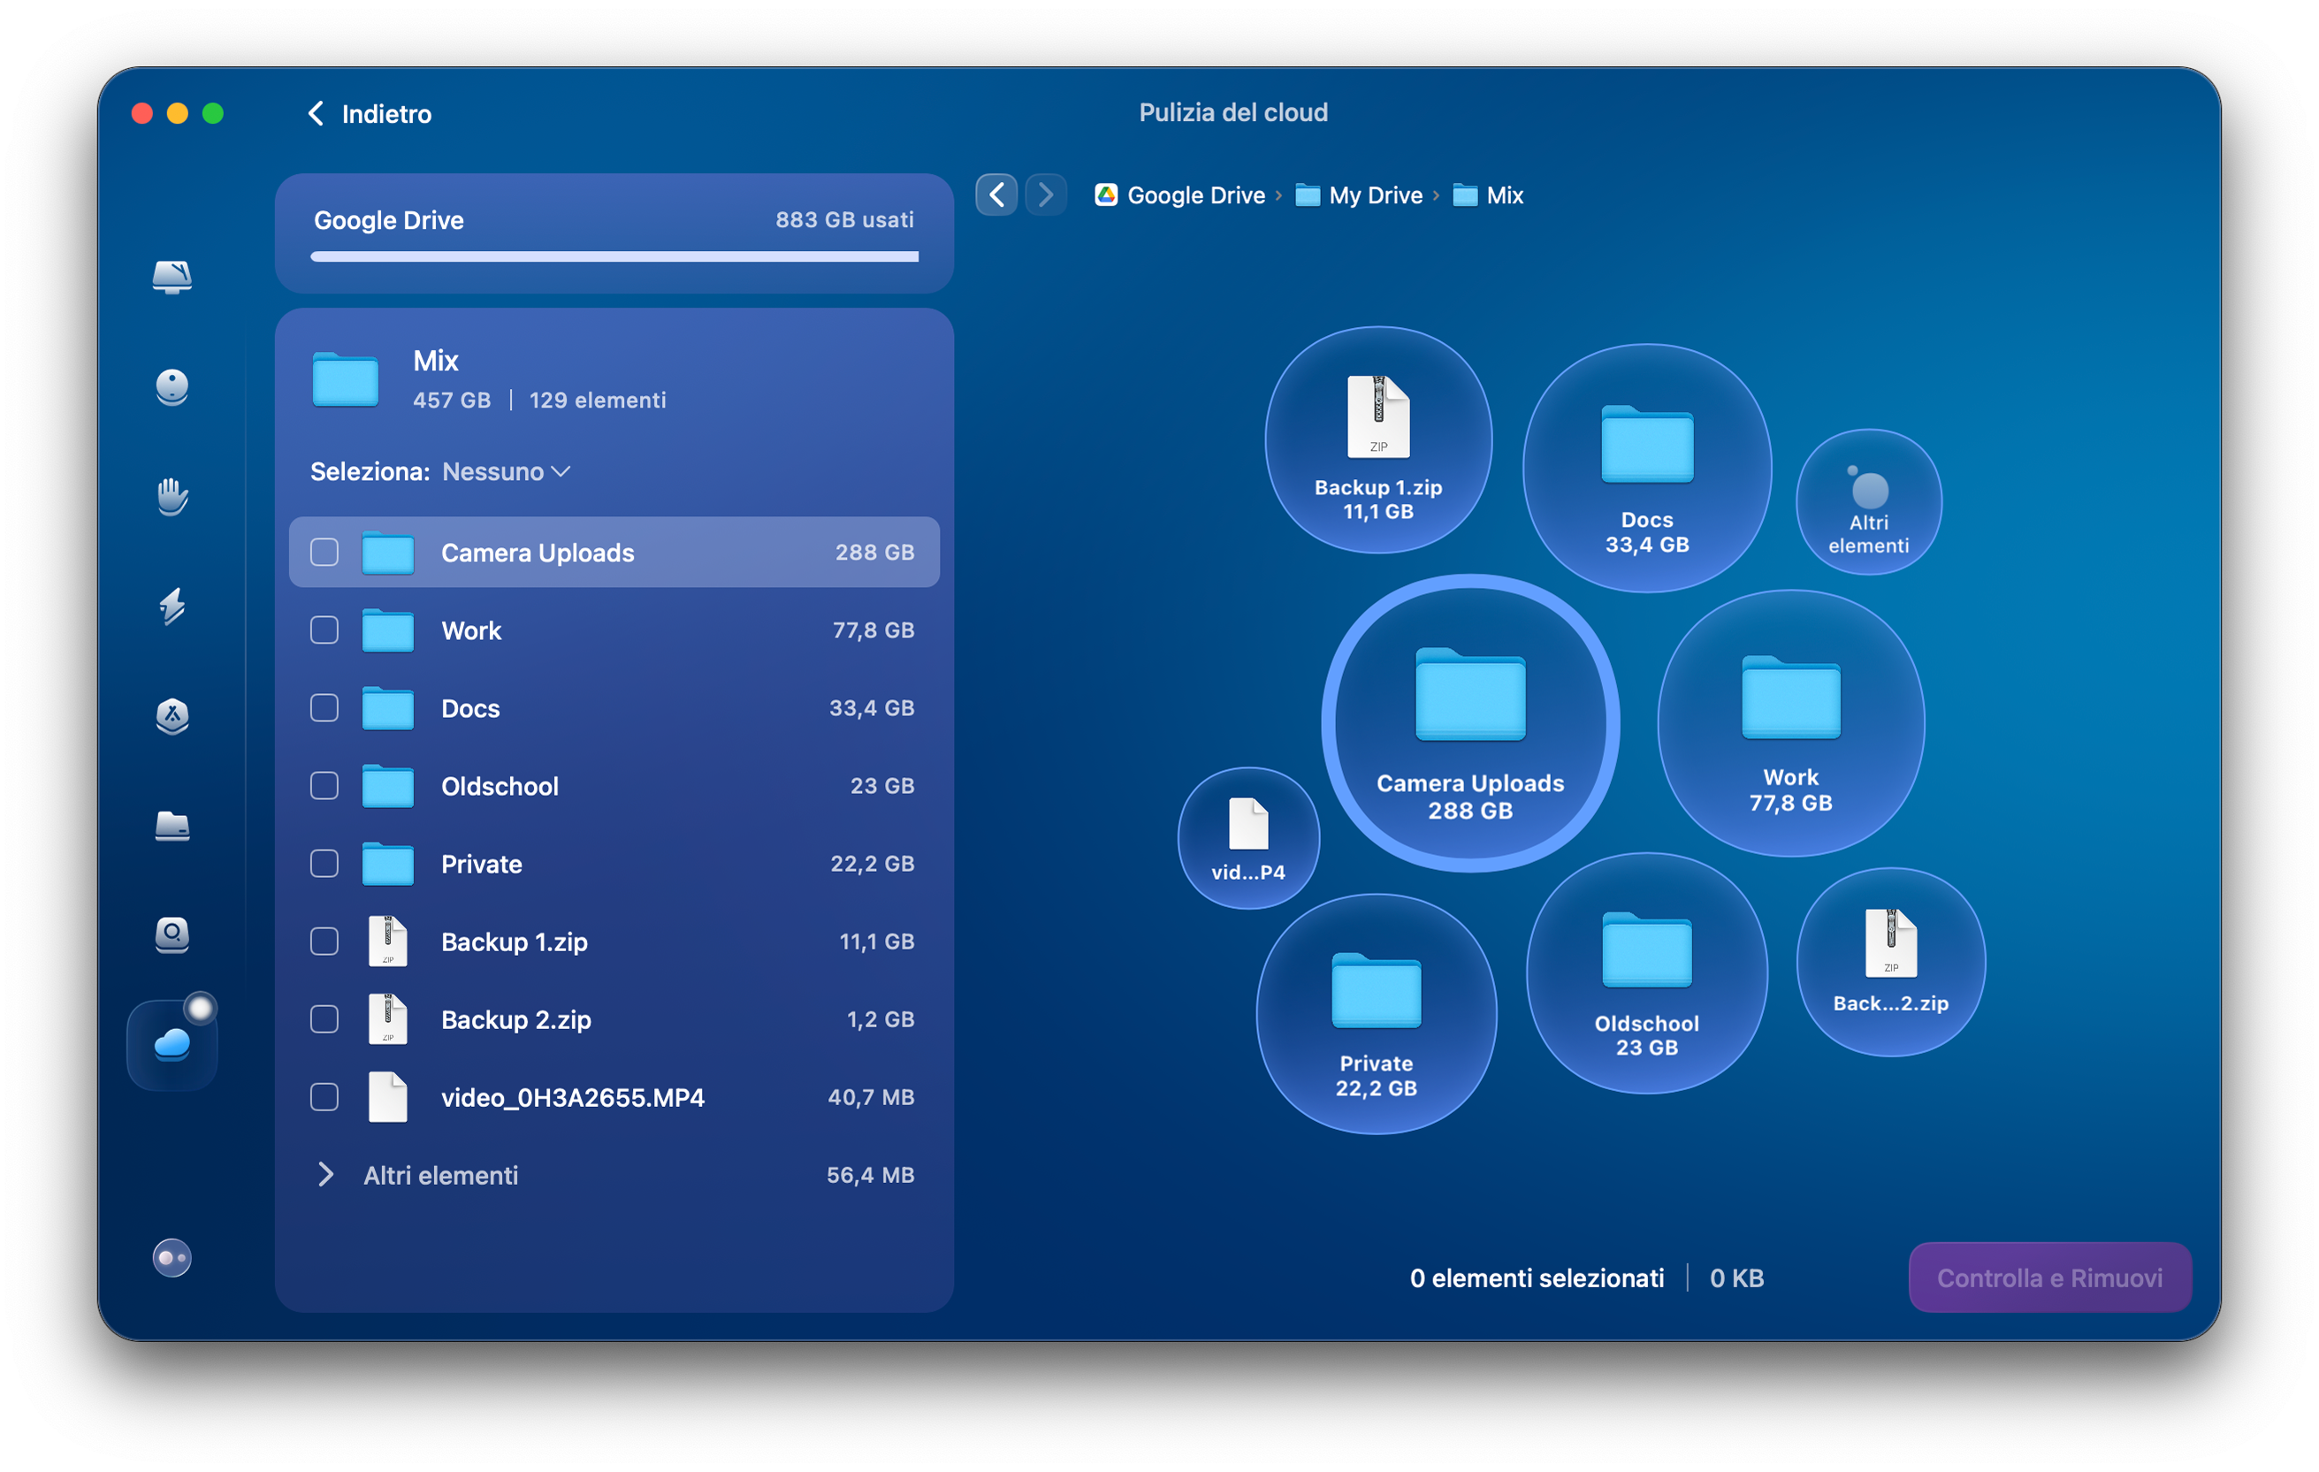Go back using the breadcrumb navigation arrow
The height and width of the screenshot is (1472, 2319).
[996, 194]
